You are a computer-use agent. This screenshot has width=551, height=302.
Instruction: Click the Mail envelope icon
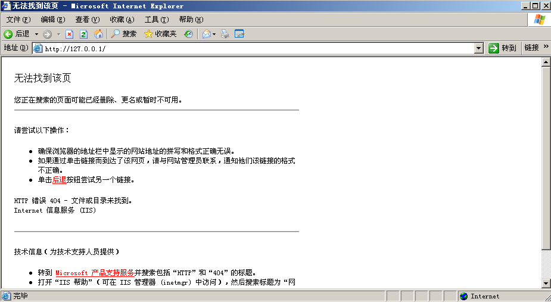(x=207, y=34)
